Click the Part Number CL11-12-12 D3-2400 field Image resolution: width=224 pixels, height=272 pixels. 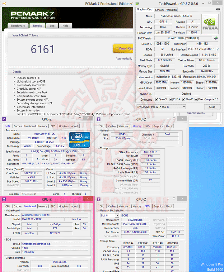[x=135, y=232]
